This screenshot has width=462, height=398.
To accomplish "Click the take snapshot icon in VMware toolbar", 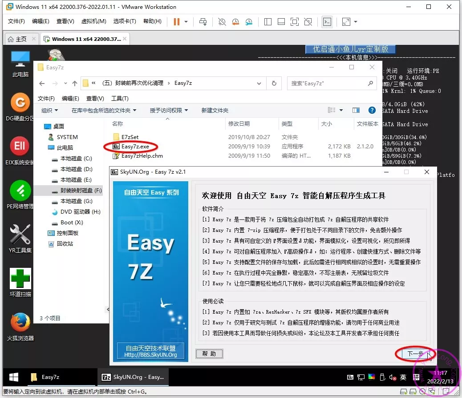I will coord(222,22).
